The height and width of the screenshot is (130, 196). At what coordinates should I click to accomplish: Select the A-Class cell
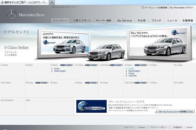(x=12, y=71)
